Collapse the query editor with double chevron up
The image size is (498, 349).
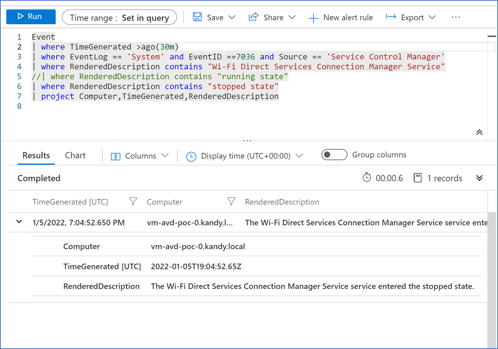tap(479, 132)
